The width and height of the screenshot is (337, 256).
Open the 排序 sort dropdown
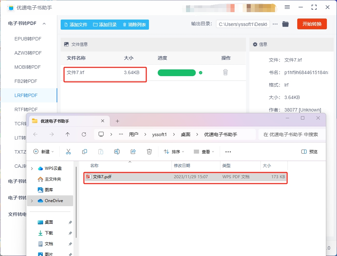(174, 152)
